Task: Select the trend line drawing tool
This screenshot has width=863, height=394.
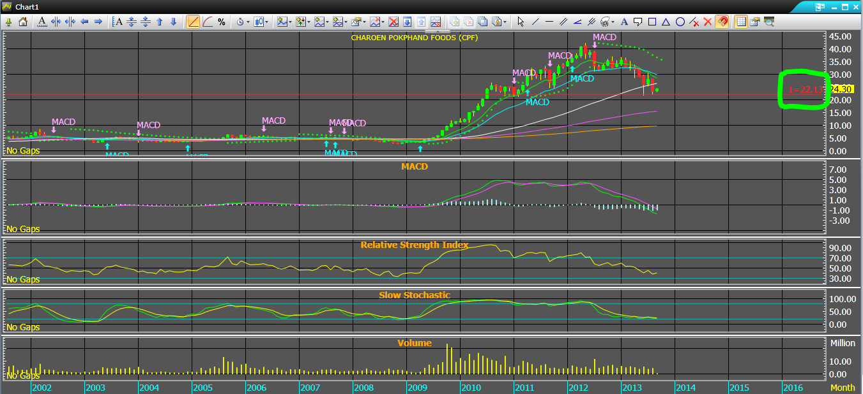Action: [x=535, y=22]
